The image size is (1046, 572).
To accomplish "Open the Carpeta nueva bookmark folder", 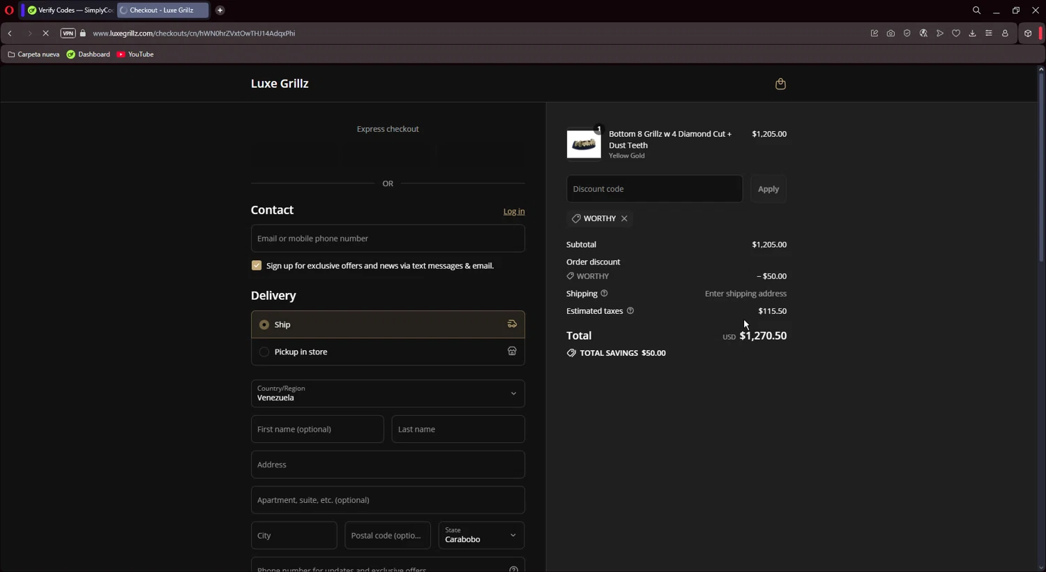I will point(33,54).
